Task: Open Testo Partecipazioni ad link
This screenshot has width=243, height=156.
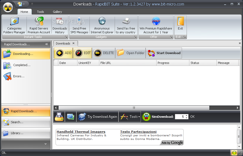Action: pyautogui.click(x=138, y=132)
